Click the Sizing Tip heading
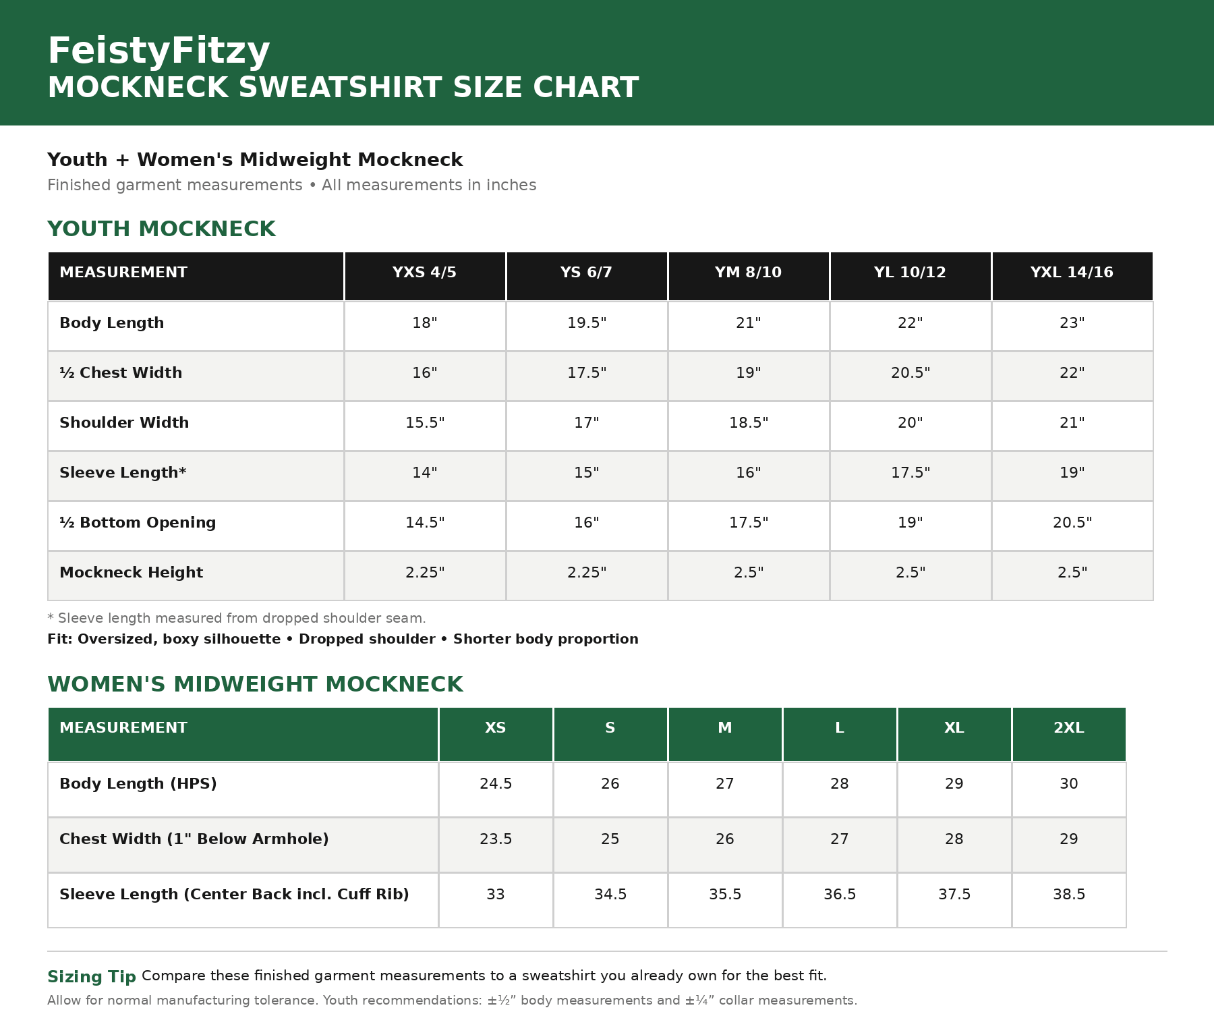The width and height of the screenshot is (1214, 1012). [x=92, y=977]
